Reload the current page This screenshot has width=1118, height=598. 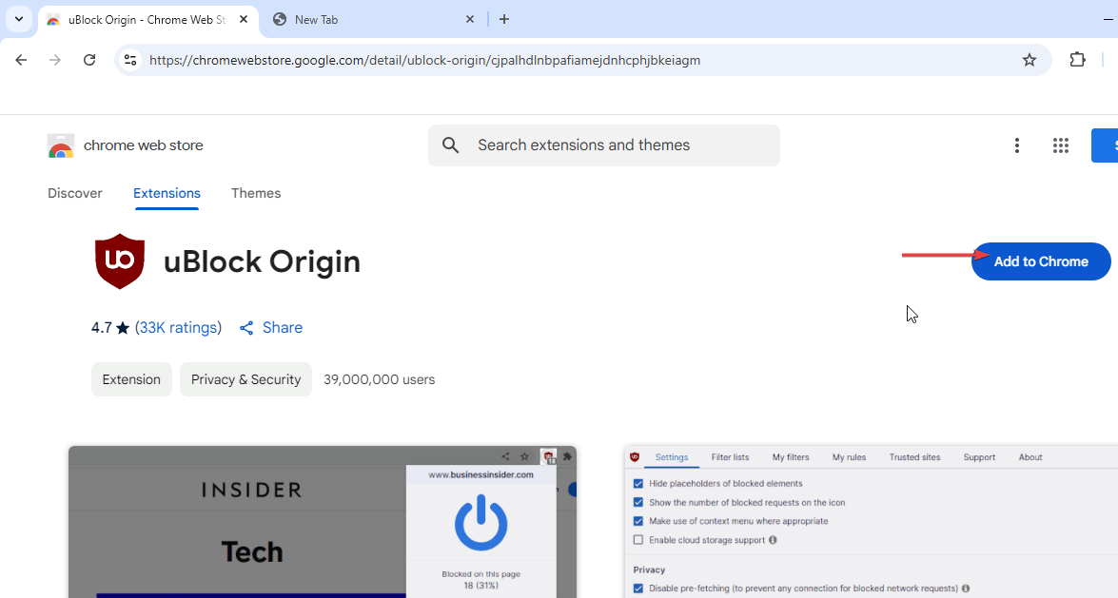89,60
